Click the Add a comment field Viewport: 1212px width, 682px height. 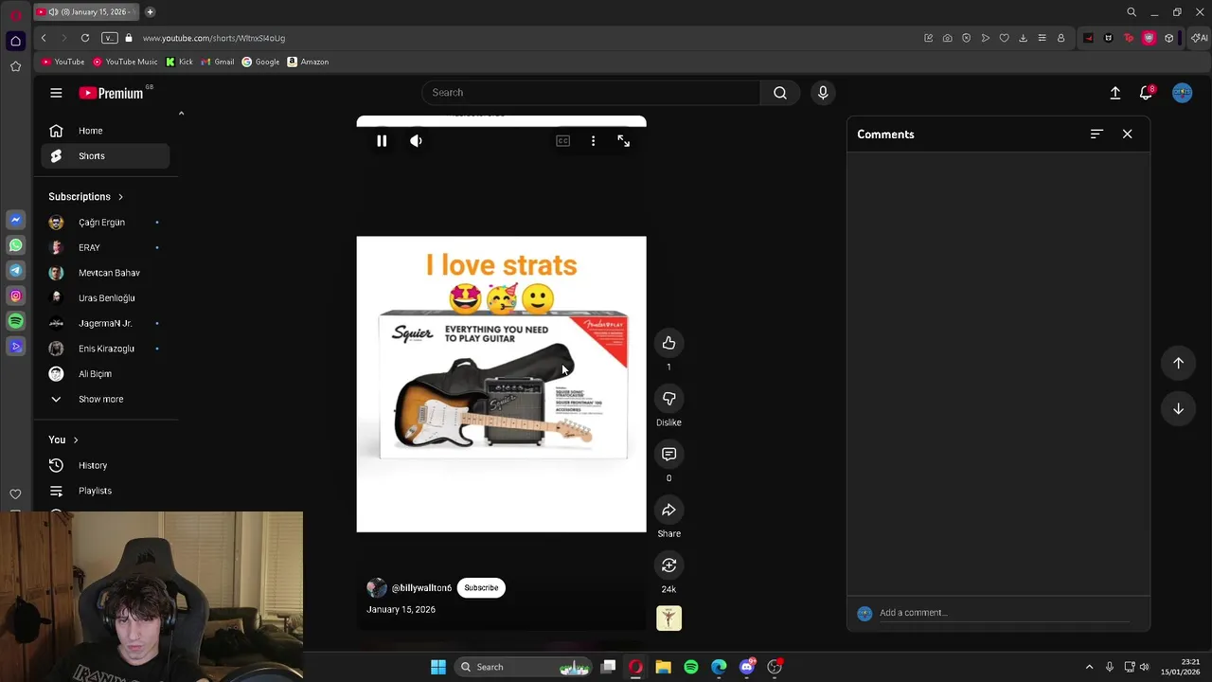[x=1004, y=613]
